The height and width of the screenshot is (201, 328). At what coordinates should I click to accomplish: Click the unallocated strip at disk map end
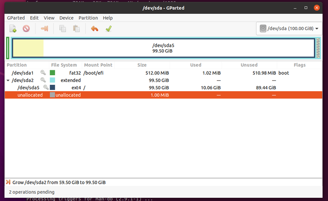click(318, 48)
